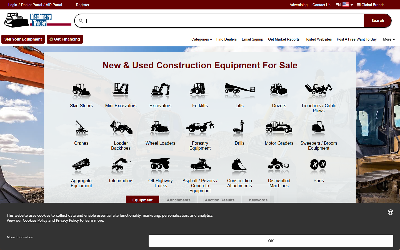
Task: Open the Auction Results tab
Action: 220,200
